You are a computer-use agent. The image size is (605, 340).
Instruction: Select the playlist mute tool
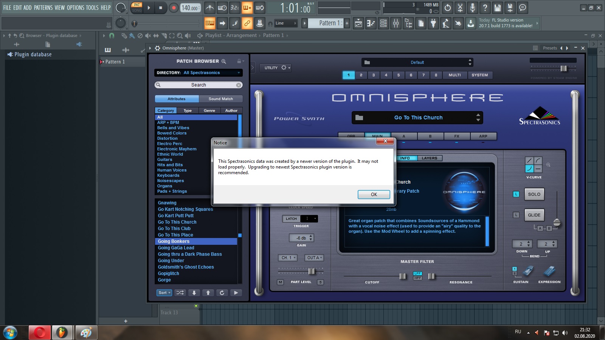coord(148,36)
